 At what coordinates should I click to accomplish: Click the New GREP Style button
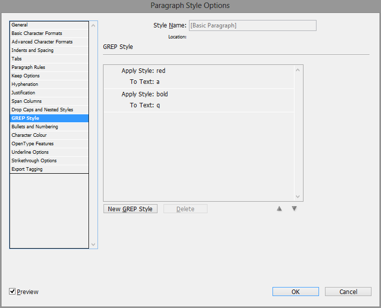130,209
